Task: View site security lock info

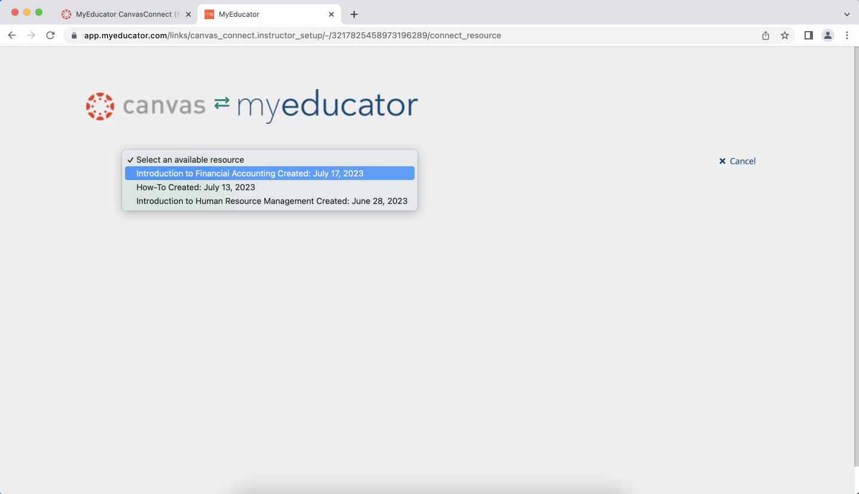Action: (74, 35)
